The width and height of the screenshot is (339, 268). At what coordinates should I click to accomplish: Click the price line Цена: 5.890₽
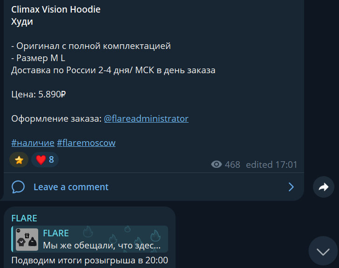pyautogui.click(x=39, y=95)
